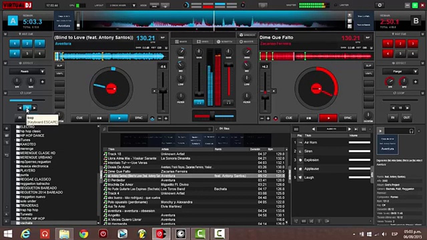Select the 'Dime Que Falto' track in browser
This screenshot has width=427, height=240.
[195, 171]
